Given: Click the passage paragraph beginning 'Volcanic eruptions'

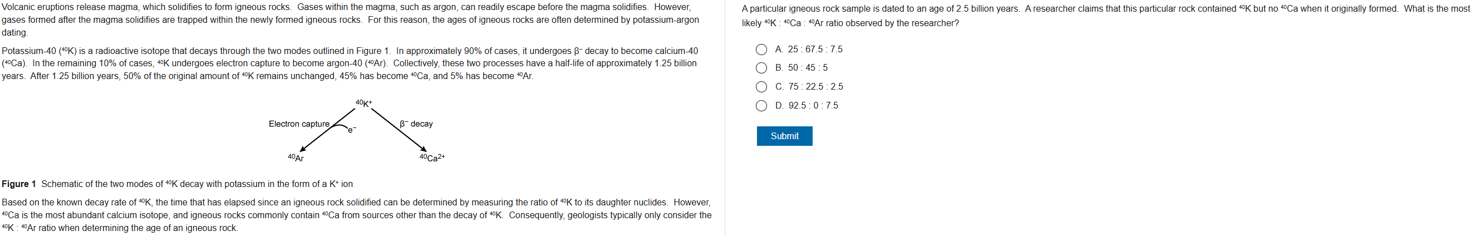Looking at the screenshot, I should (x=351, y=20).
